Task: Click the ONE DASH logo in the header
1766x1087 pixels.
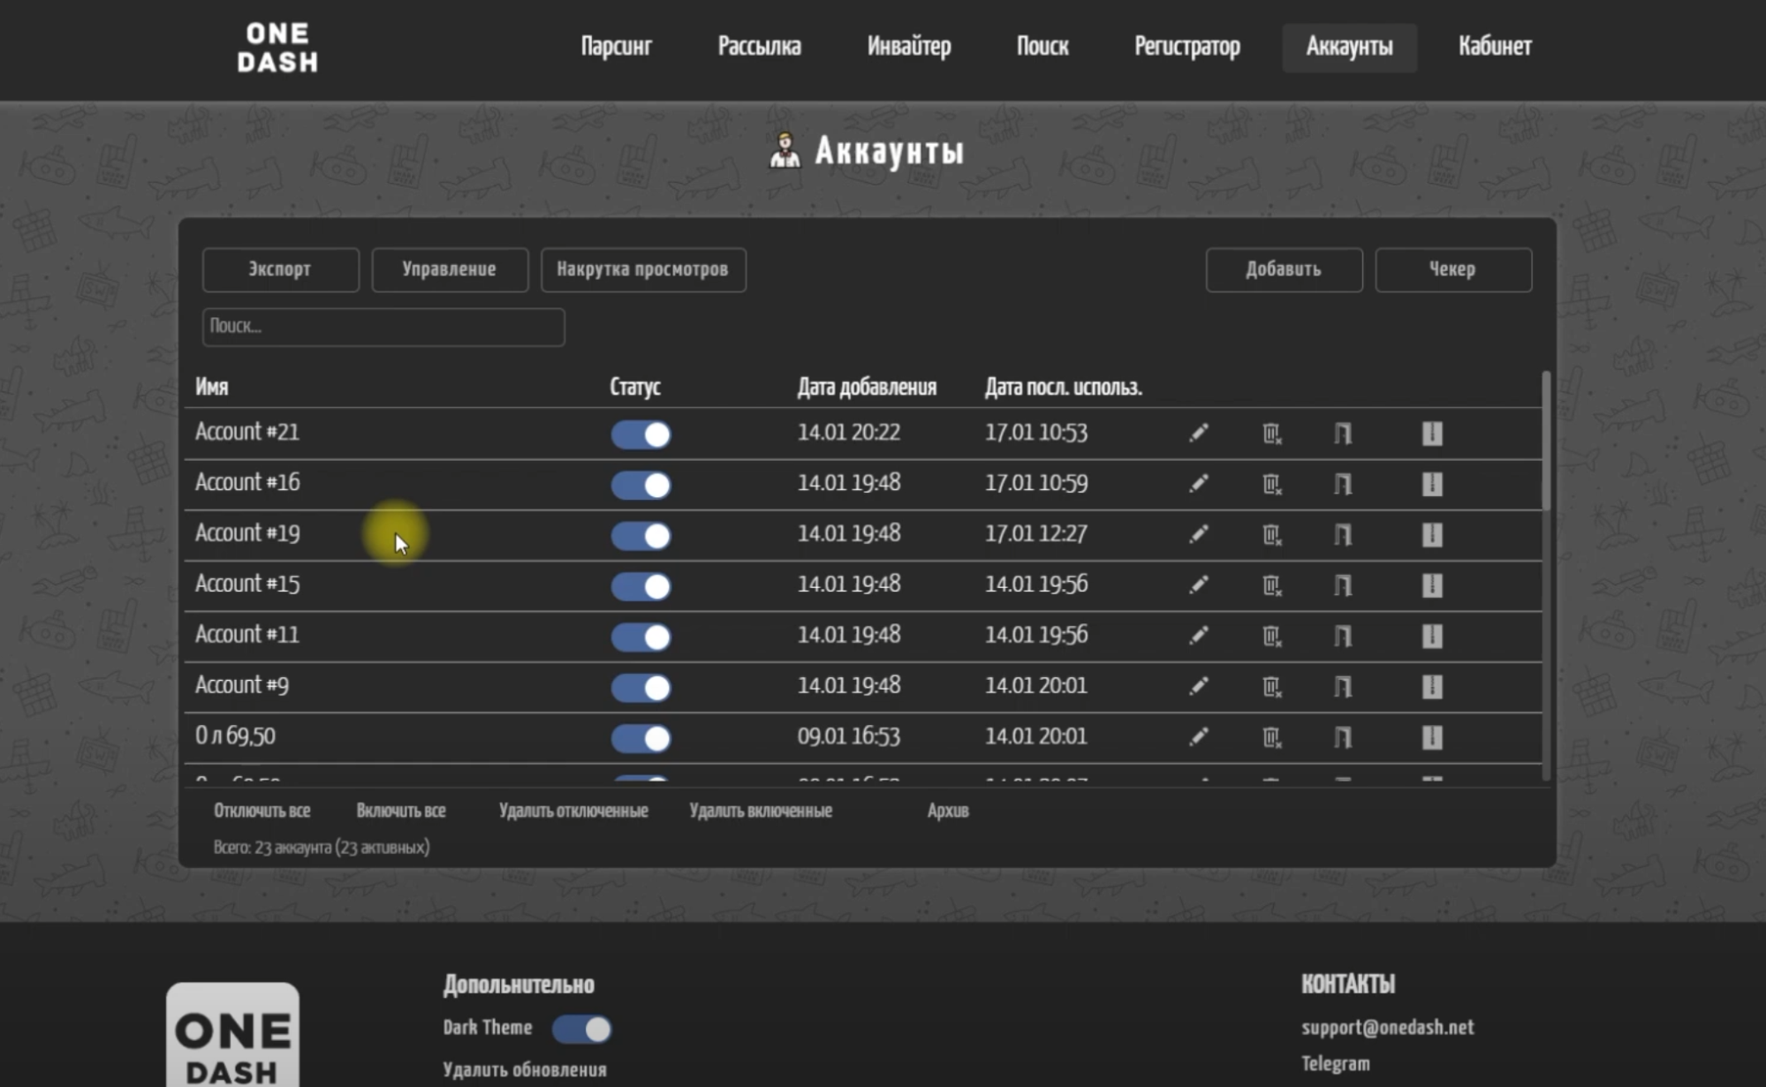Action: tap(277, 48)
